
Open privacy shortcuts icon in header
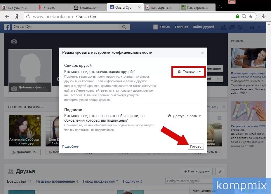click(x=252, y=27)
